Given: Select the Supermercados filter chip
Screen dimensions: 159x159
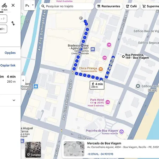Looking at the screenshot, I should (x=150, y=6).
